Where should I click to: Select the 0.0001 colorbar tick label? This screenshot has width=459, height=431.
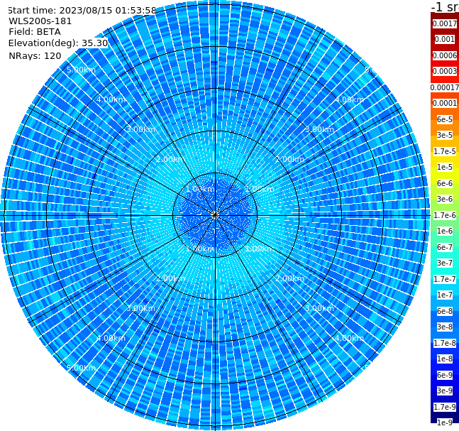click(445, 103)
